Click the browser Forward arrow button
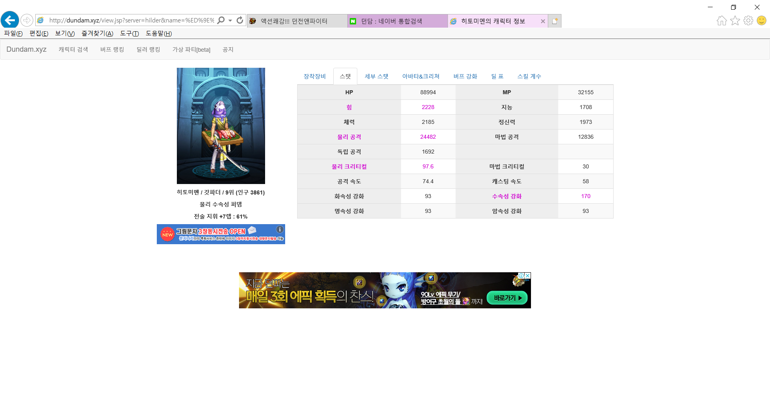The width and height of the screenshot is (770, 413). (x=26, y=20)
